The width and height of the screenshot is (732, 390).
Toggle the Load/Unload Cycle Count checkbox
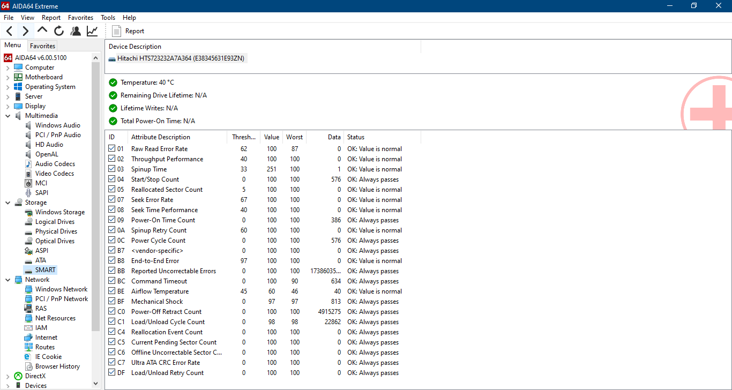point(112,321)
